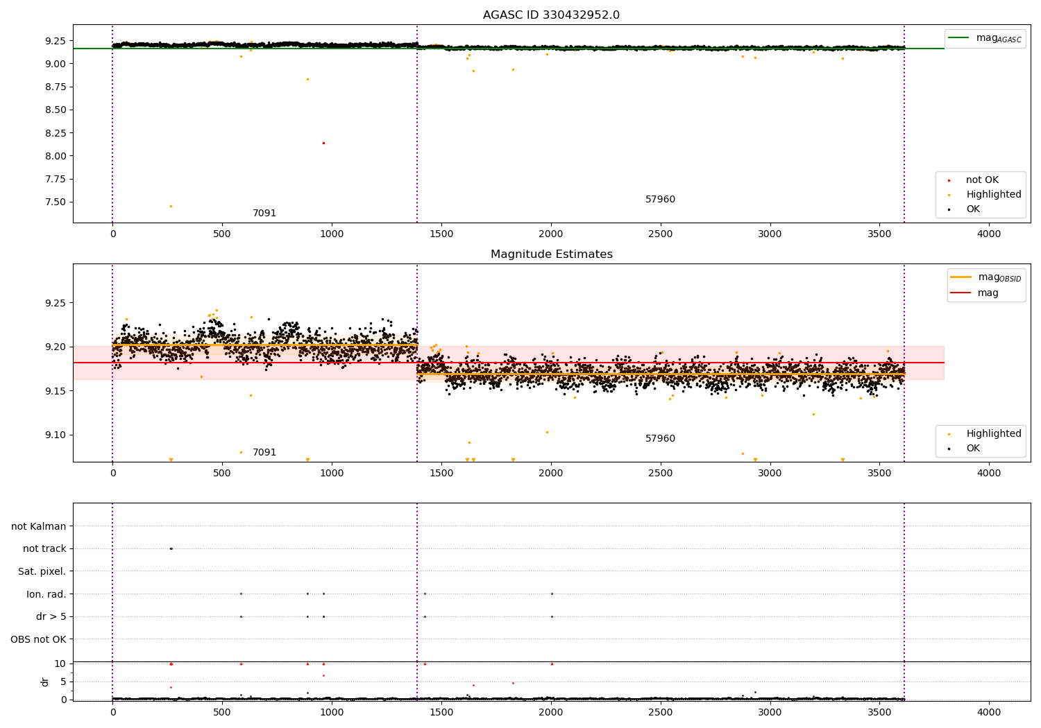
Task: Click the "OBS not OK" row label
Action: (38, 639)
